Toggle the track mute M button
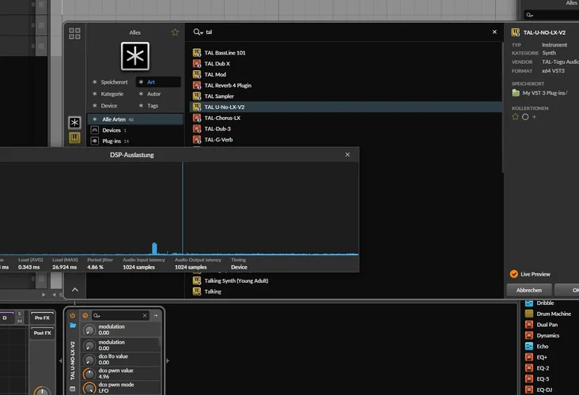Image resolution: width=579 pixels, height=395 pixels. tap(20, 322)
